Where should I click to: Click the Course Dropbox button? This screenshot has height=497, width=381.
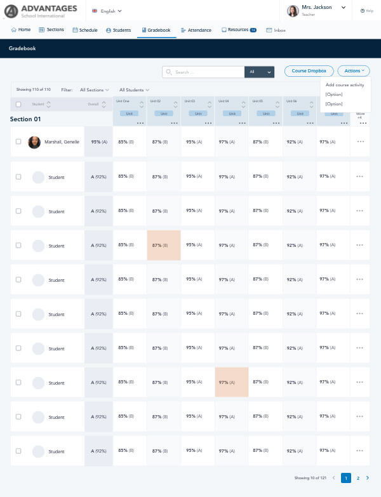point(309,72)
